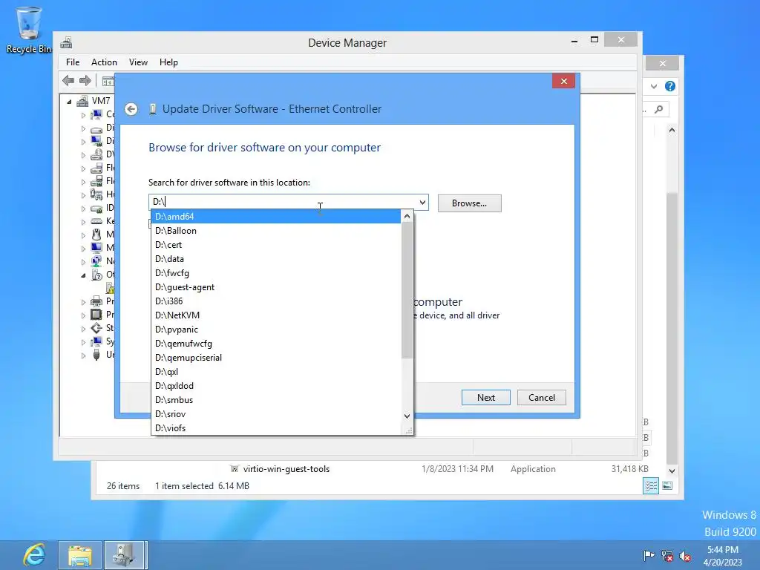The width and height of the screenshot is (760, 570).
Task: Close the Update Driver Software dialog
Action: [564, 81]
